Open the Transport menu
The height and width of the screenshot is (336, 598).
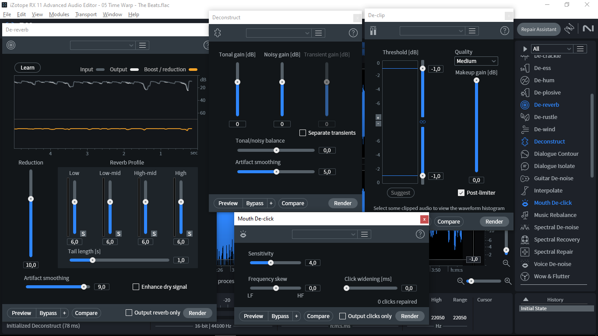pos(86,14)
